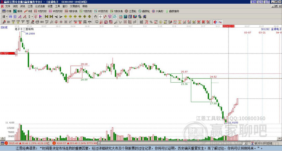Viewport: 282px width, 151px height.
Task: Click the up-triangle button beside volume pane
Action: [x=2, y=138]
